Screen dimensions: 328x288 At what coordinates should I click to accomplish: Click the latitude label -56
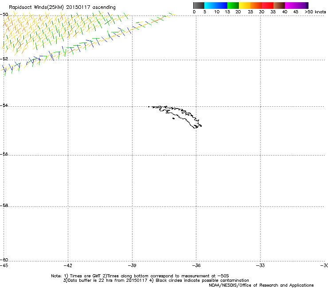(x=4, y=154)
